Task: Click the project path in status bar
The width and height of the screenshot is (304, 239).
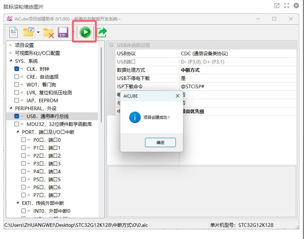Action: tap(76, 225)
